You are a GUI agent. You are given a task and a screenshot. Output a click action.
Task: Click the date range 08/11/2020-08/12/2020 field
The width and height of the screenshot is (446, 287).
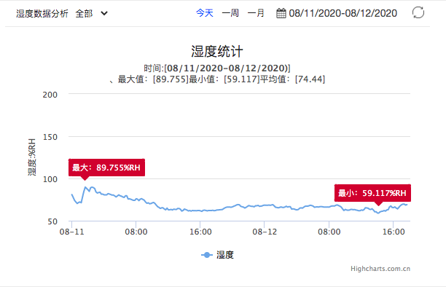[343, 13]
